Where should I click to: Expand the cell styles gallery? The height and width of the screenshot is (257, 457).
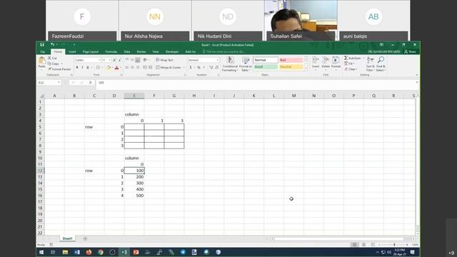pos(306,69)
